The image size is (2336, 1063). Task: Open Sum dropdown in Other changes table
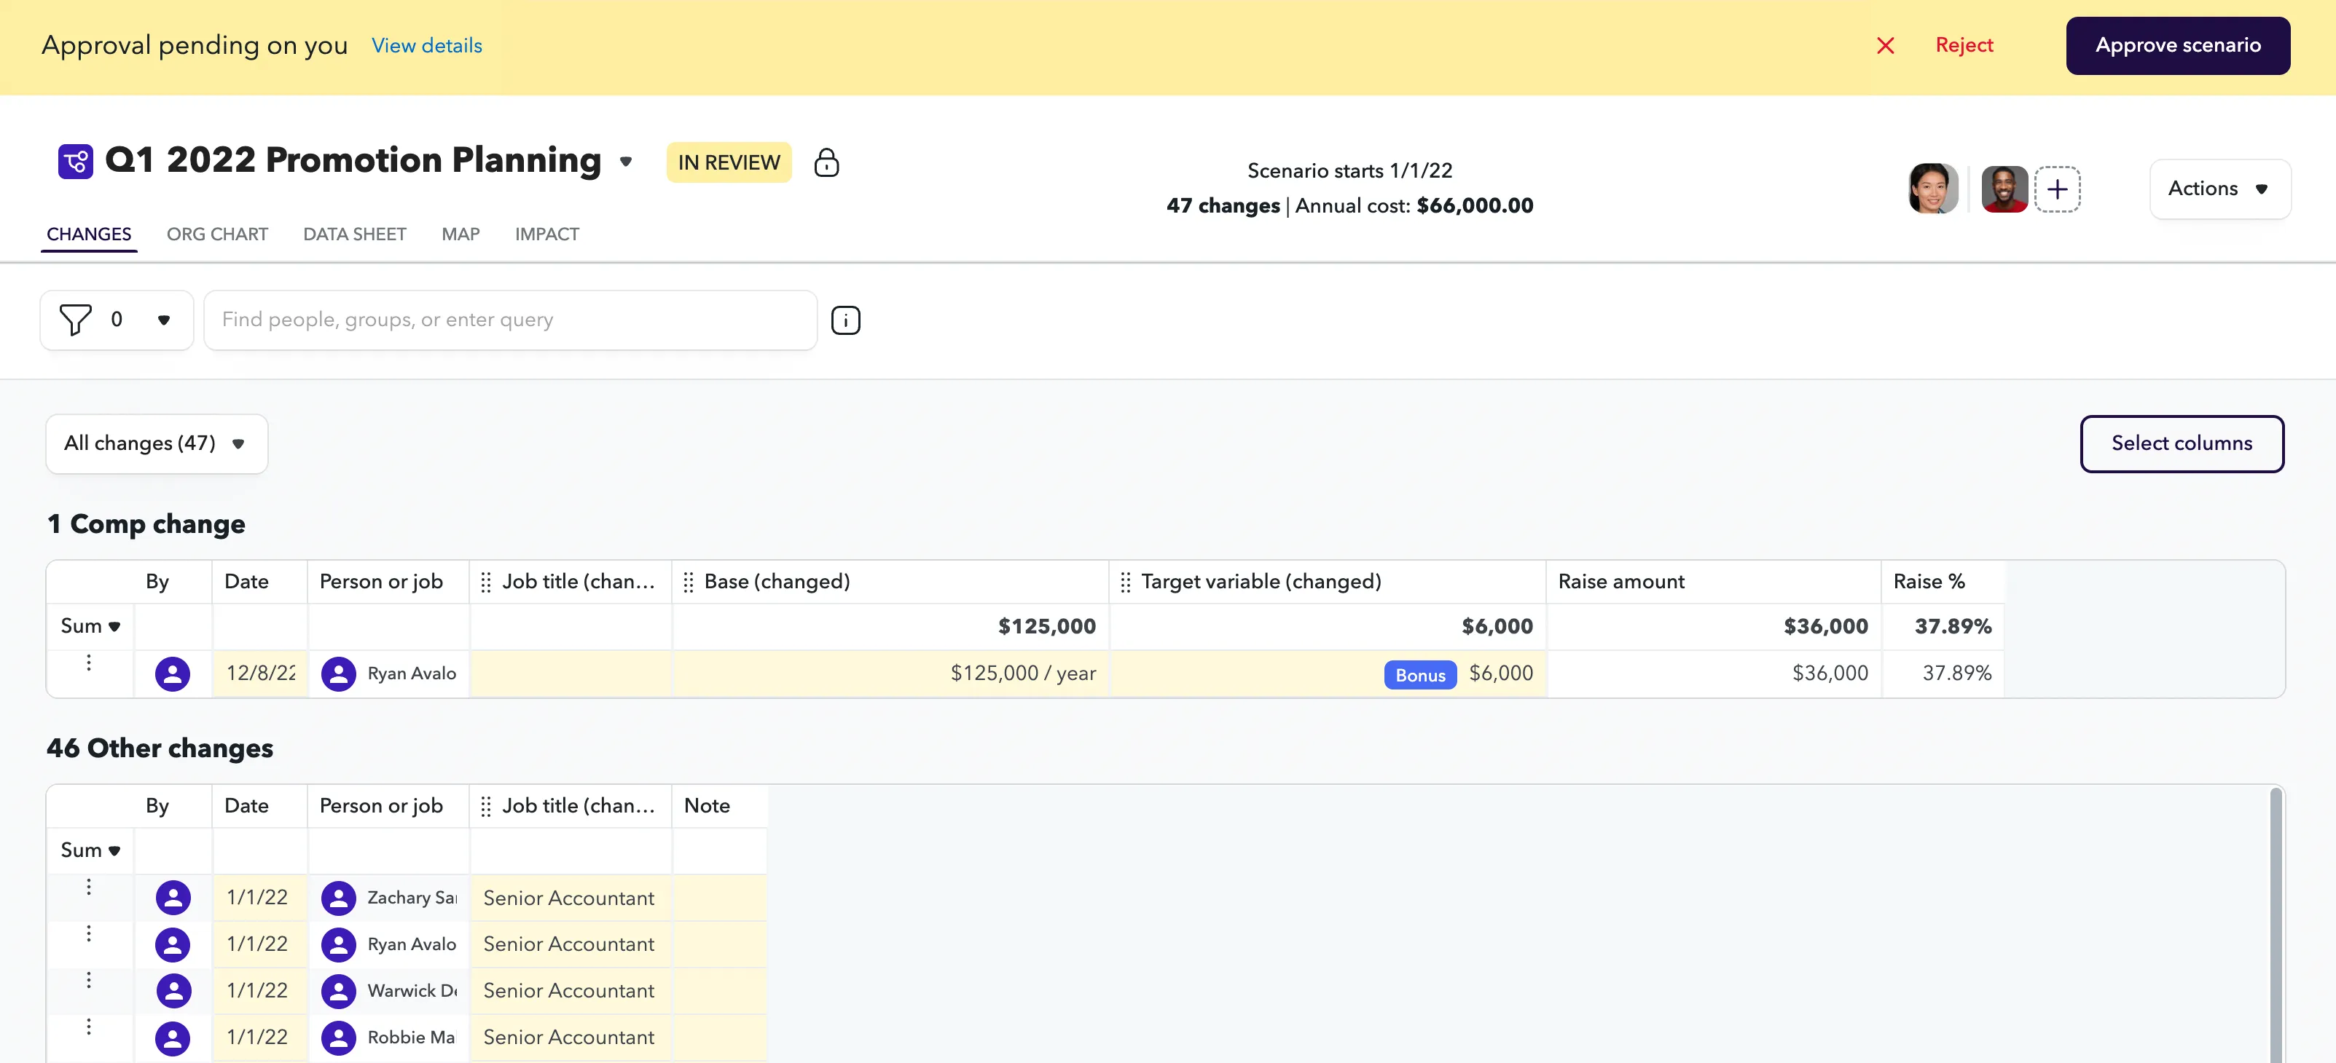90,850
